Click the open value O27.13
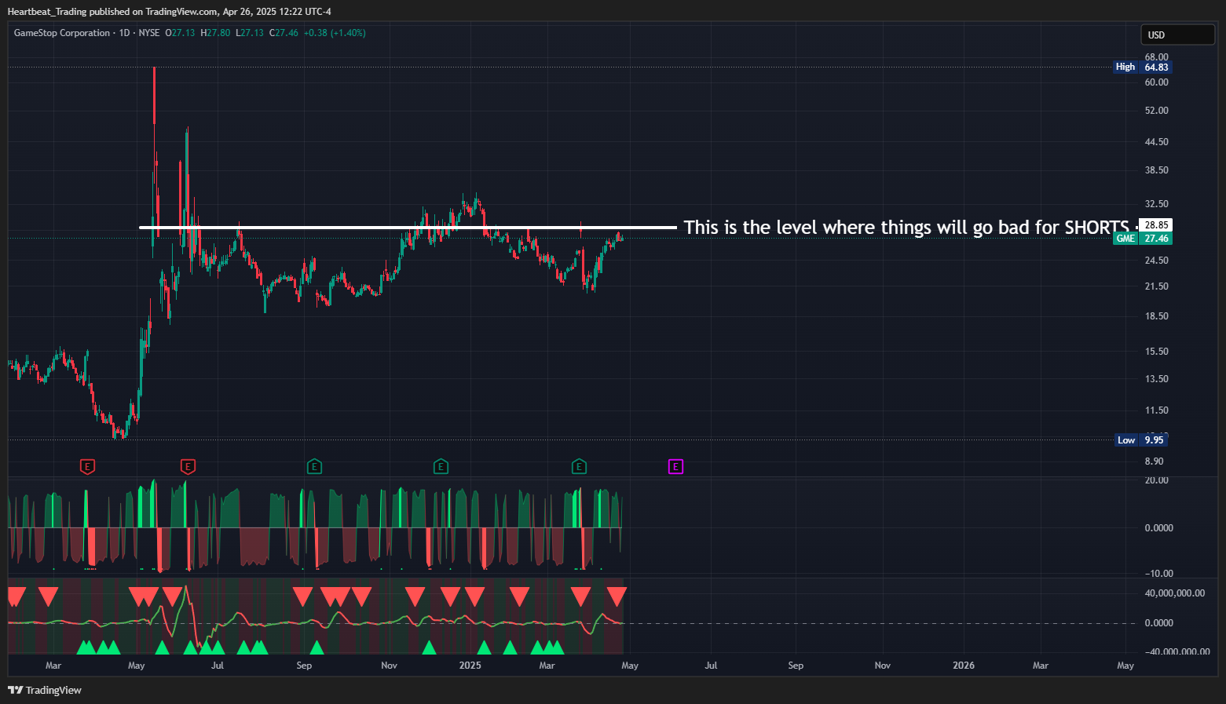 click(181, 33)
